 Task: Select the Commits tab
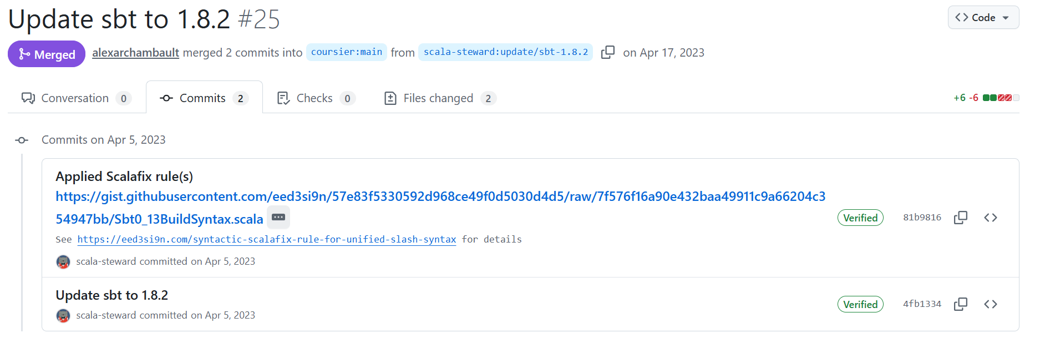tap(204, 98)
